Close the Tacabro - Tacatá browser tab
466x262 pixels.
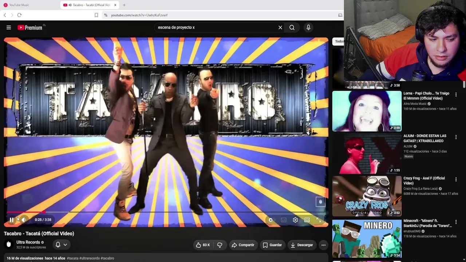[x=115, y=5]
